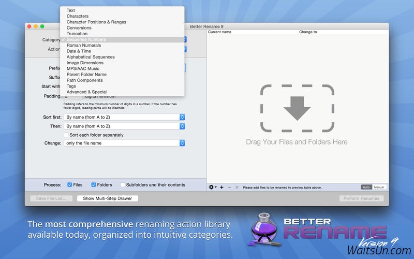Image resolution: width=414 pixels, height=259 pixels.
Task: Switch preview to Manual mode
Action: point(379,187)
